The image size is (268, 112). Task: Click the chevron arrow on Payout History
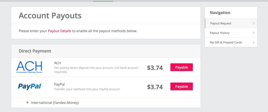(x=254, y=33)
